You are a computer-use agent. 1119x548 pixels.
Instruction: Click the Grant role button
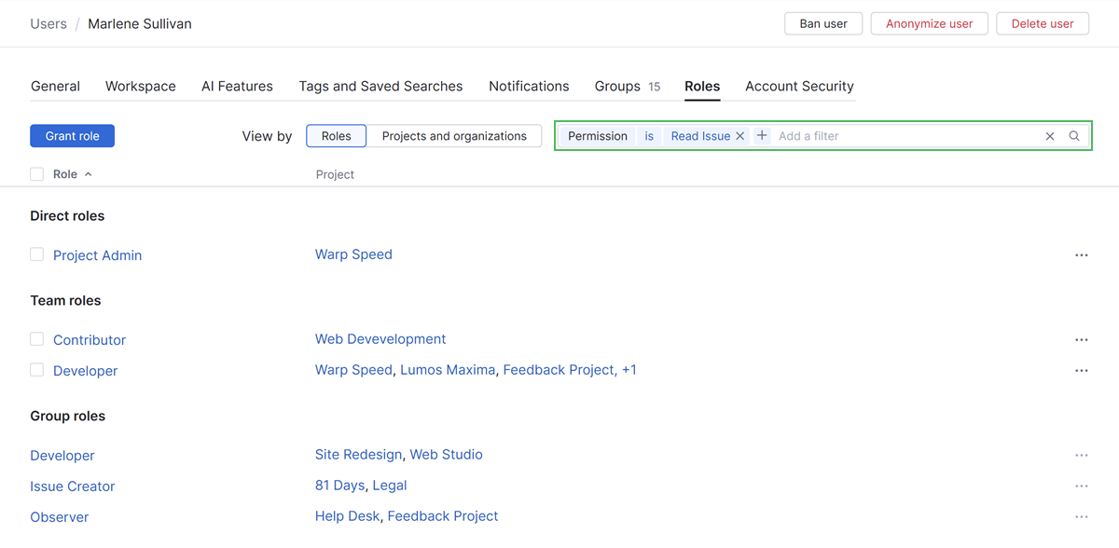[72, 136]
